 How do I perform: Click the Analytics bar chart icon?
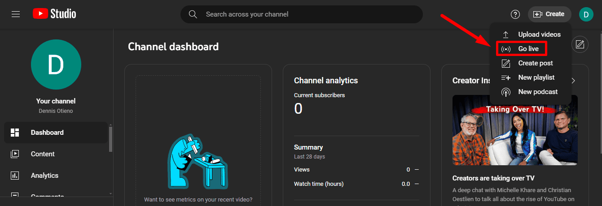pos(15,176)
